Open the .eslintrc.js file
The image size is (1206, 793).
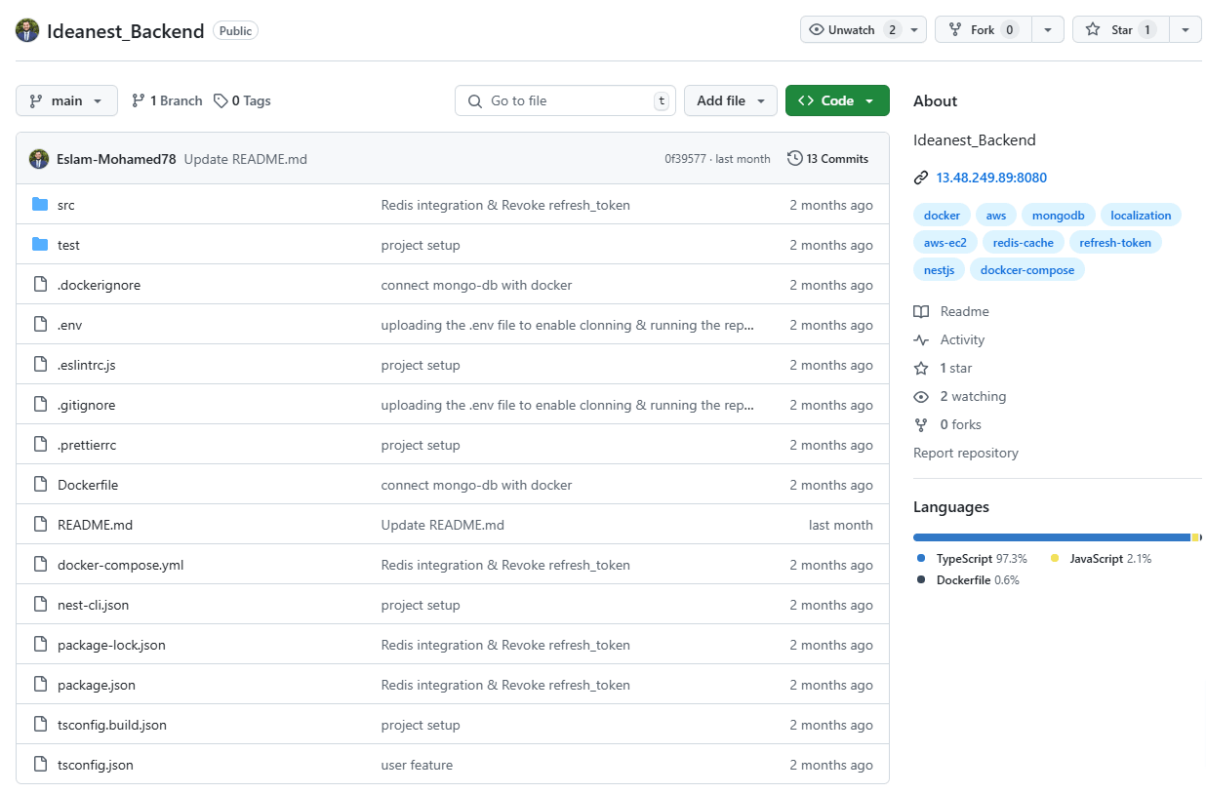click(x=87, y=365)
